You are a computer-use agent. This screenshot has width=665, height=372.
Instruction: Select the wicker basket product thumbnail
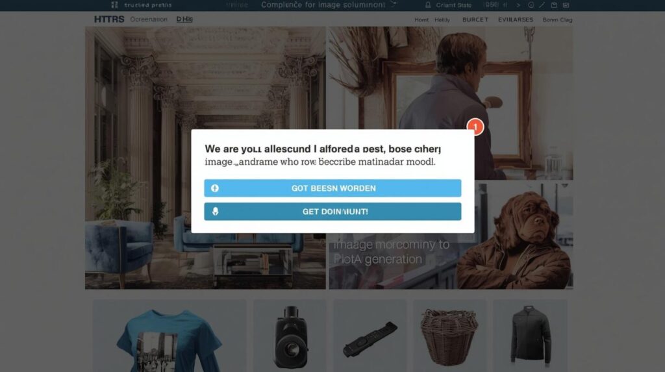pyautogui.click(x=449, y=336)
